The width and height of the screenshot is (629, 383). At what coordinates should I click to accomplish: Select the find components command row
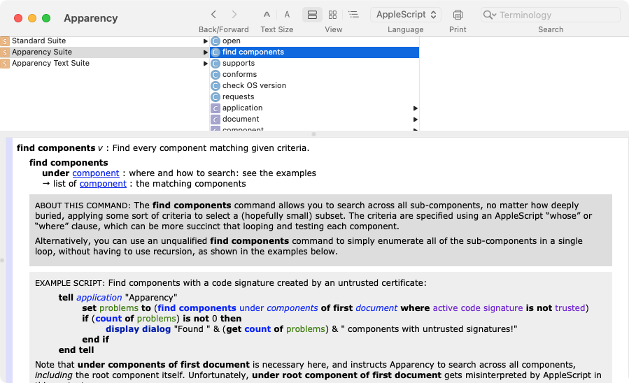click(315, 52)
